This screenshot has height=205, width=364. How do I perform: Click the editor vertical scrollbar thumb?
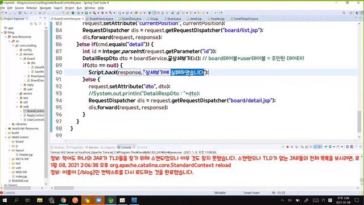(359, 121)
